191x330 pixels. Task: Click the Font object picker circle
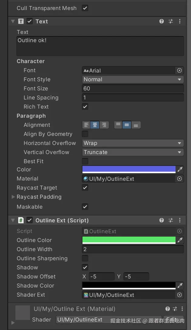click(x=179, y=70)
